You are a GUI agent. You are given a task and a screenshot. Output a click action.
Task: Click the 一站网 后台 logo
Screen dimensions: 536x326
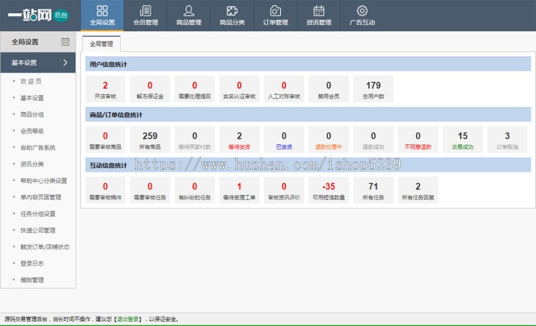coord(35,15)
